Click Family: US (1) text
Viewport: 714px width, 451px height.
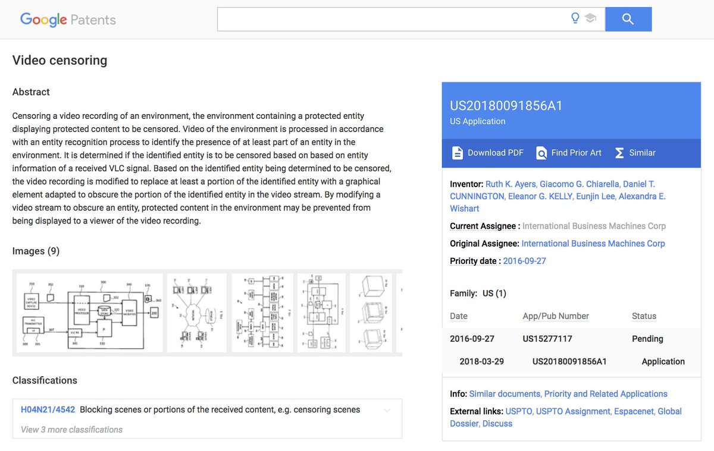coord(478,293)
